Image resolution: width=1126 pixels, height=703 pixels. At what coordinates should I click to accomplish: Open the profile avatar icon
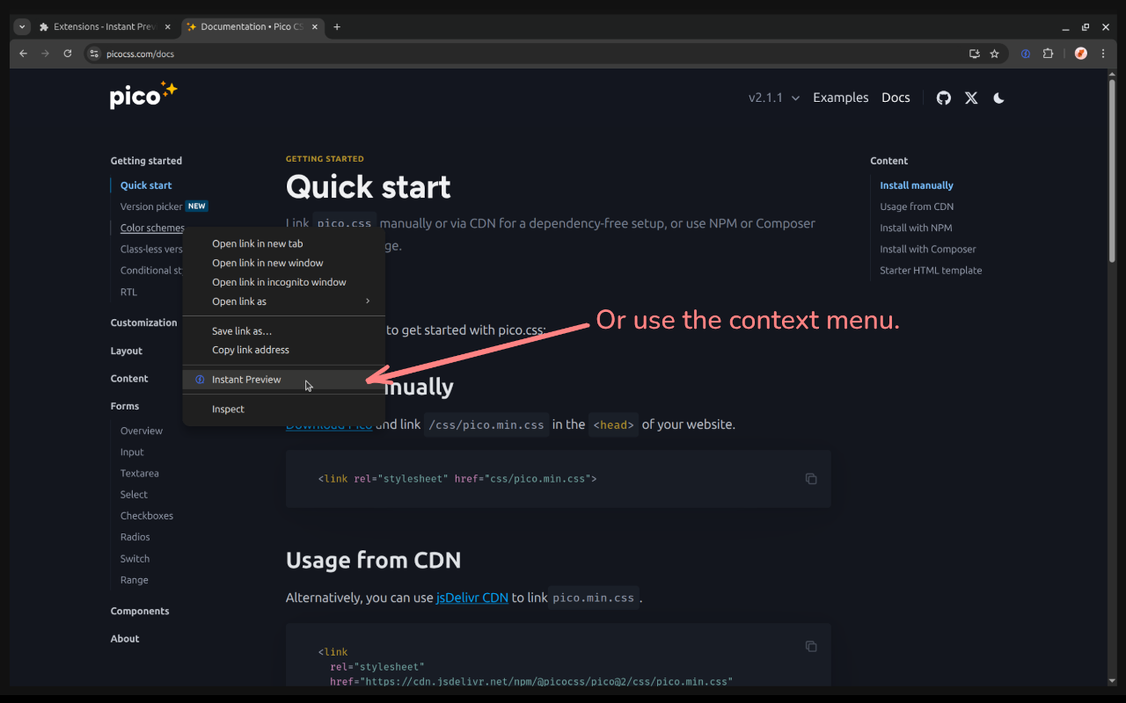[x=1081, y=54]
